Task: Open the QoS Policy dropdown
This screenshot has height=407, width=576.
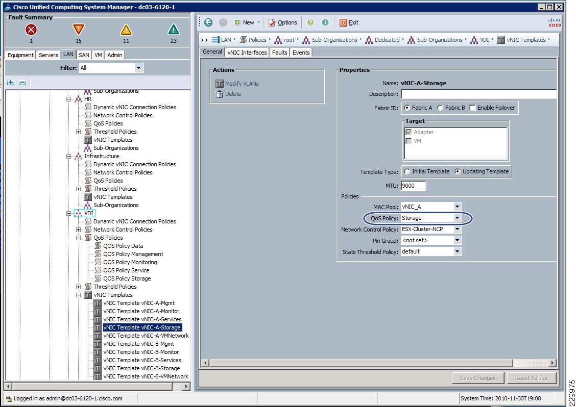Action: point(458,218)
